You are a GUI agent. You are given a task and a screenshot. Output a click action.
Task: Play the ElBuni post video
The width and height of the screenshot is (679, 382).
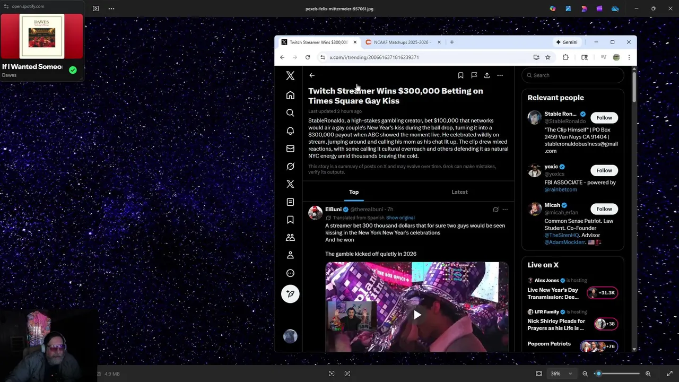[417, 315]
